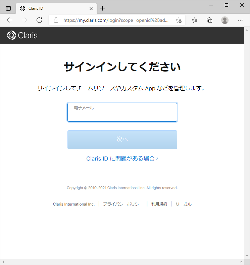Open the Favorites list

click(x=195, y=20)
